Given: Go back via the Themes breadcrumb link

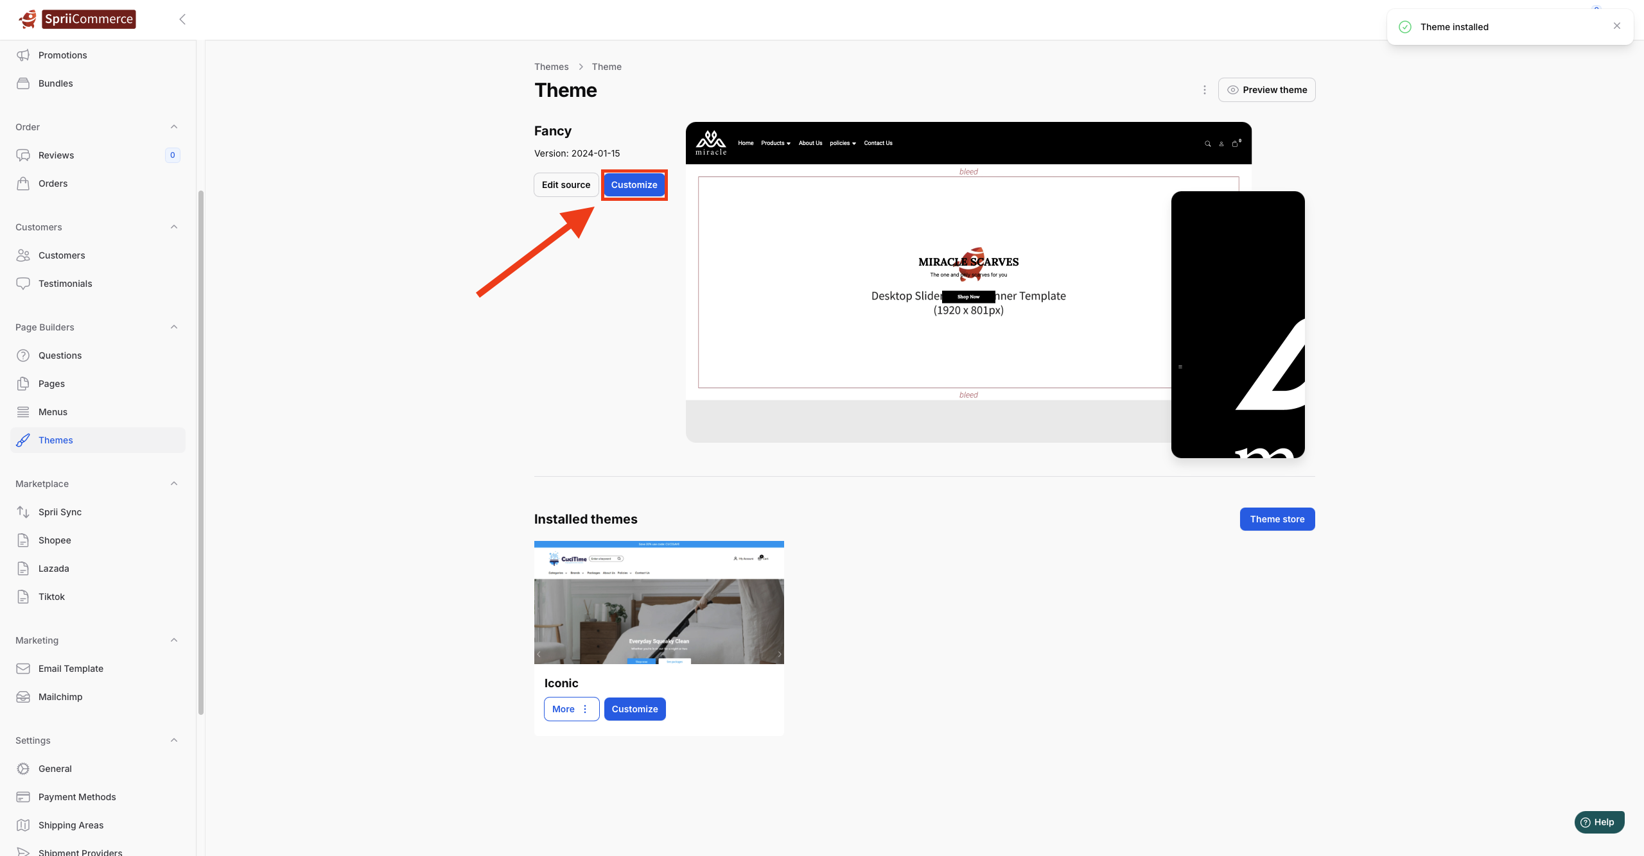Looking at the screenshot, I should coord(551,67).
